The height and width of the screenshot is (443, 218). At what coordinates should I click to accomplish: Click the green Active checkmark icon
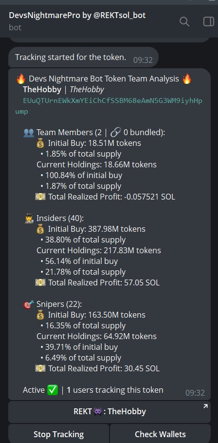coord(53,390)
